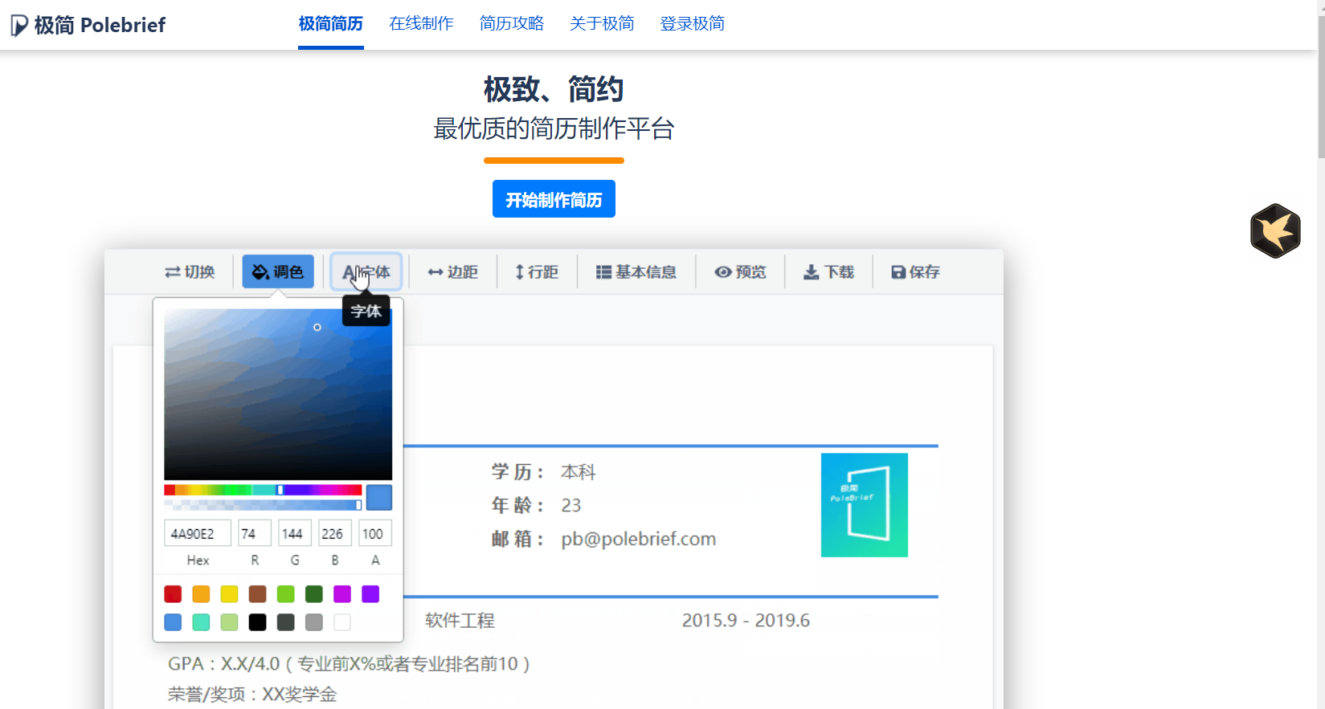Viewport: 1325px width, 709px height.
Task: Download resume with 下载 button
Action: pyautogui.click(x=828, y=272)
